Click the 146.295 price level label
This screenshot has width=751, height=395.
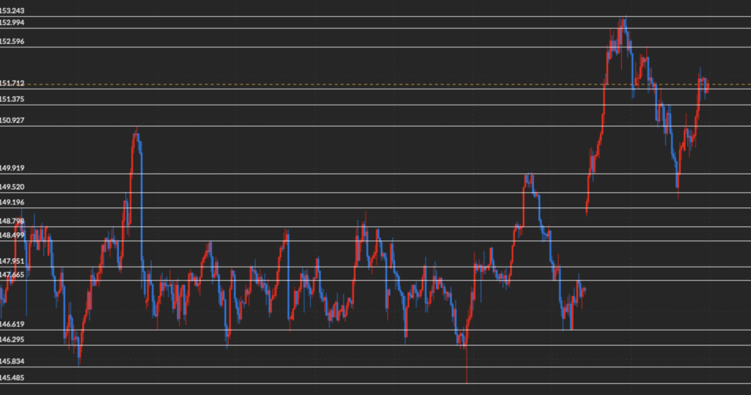(x=12, y=339)
